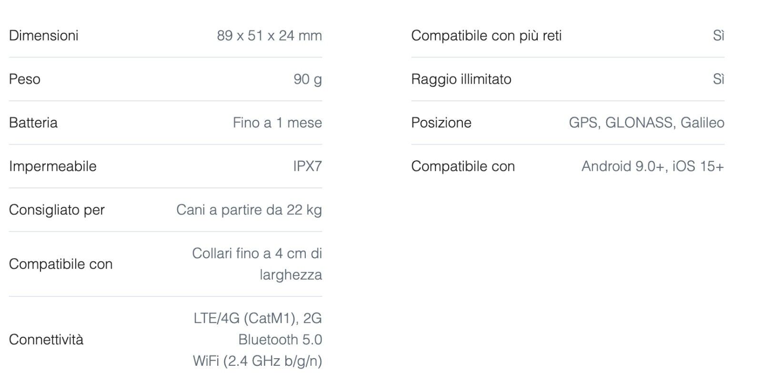This screenshot has height=391, width=762.
Task: Select the Batteria label
Action: coord(33,123)
